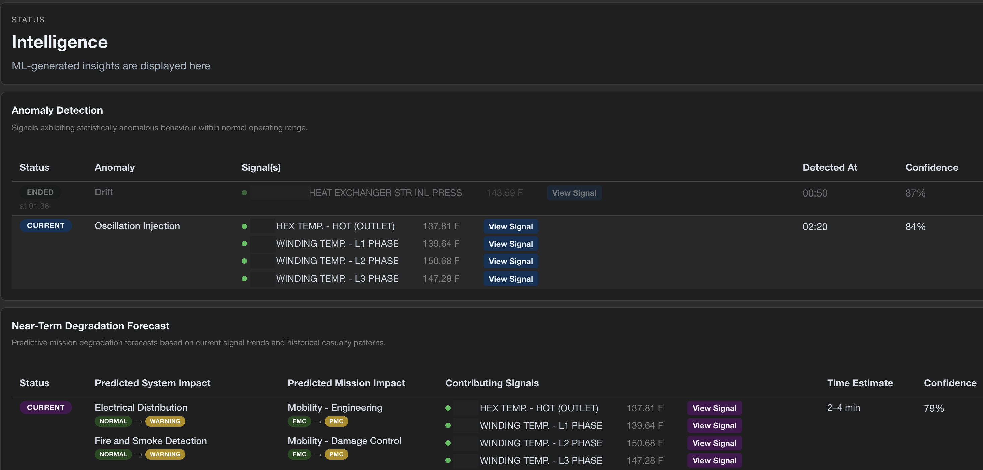
Task: Click the Drift anomaly name
Action: [x=104, y=192]
